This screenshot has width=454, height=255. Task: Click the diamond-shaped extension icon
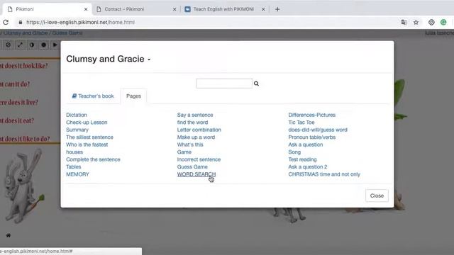point(431,22)
